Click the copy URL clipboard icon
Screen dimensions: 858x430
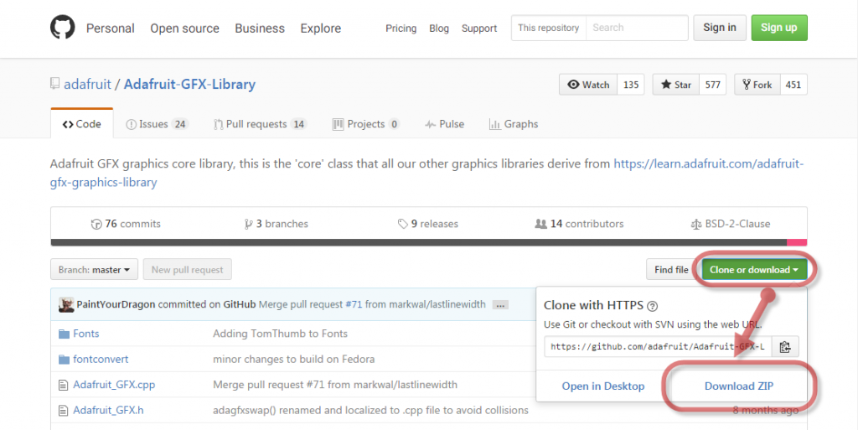click(785, 347)
